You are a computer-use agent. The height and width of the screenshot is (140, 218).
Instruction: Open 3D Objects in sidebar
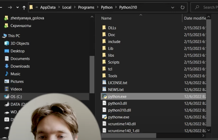tap(20, 43)
